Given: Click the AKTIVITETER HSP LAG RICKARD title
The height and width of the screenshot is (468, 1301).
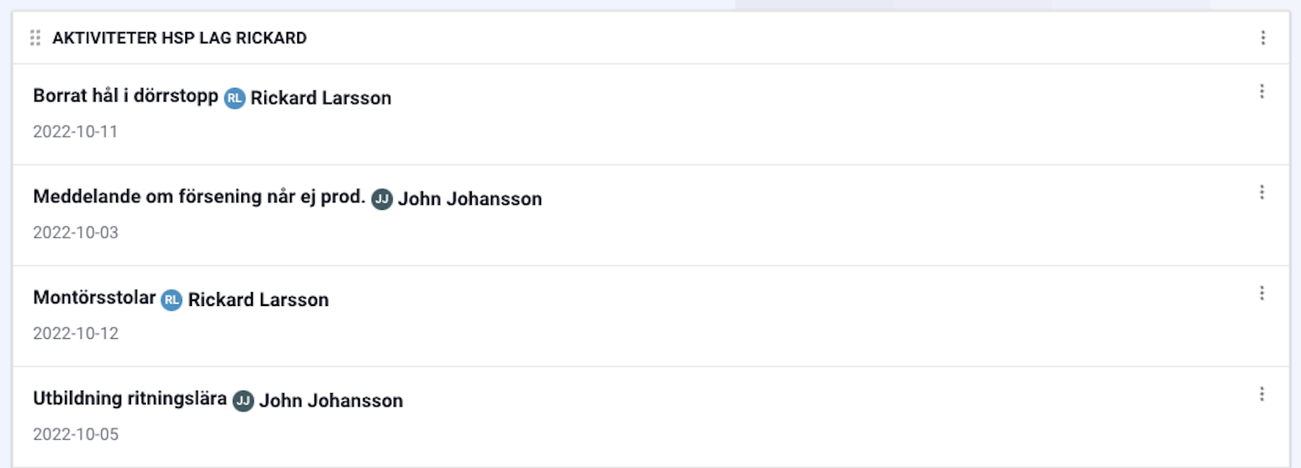Looking at the screenshot, I should (x=180, y=38).
